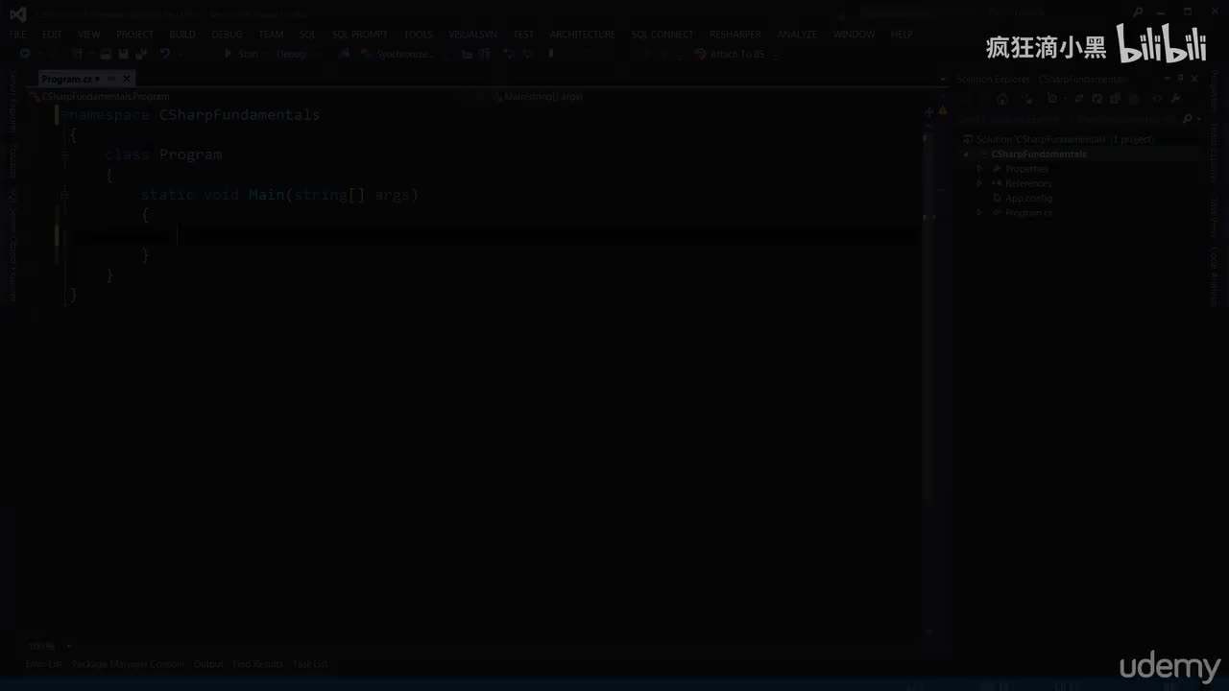Open the DEBUG menu

[228, 35]
